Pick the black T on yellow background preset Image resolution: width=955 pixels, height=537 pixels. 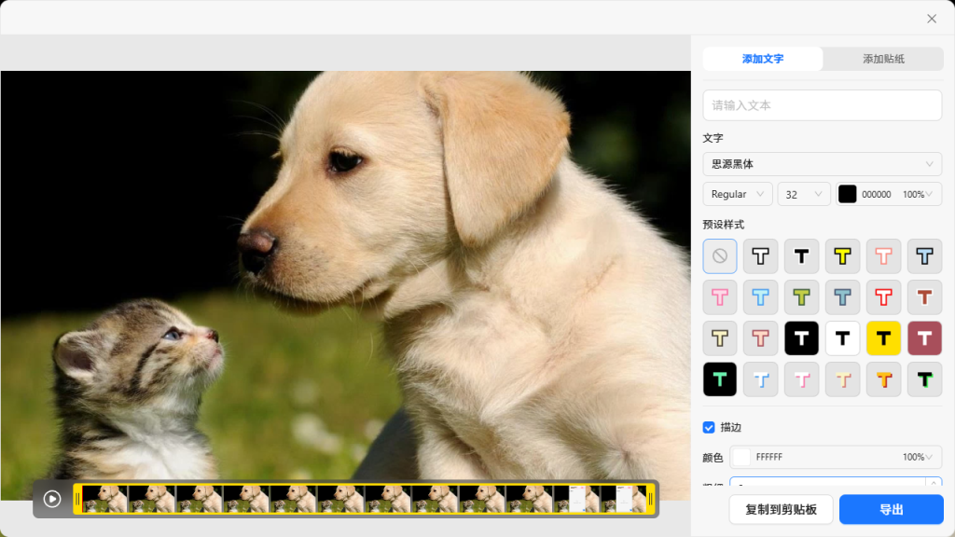pyautogui.click(x=883, y=338)
